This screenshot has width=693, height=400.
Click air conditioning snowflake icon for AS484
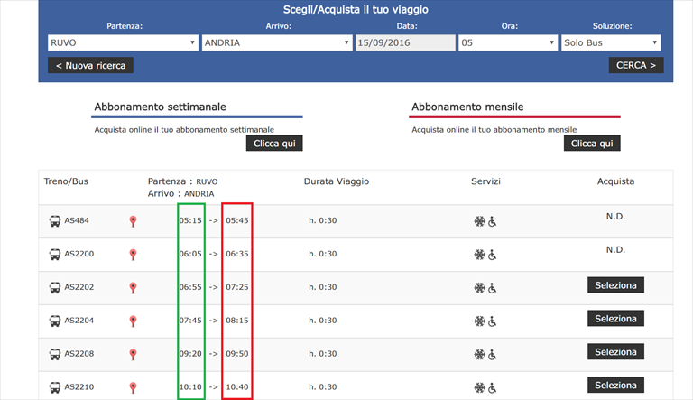coord(479,221)
